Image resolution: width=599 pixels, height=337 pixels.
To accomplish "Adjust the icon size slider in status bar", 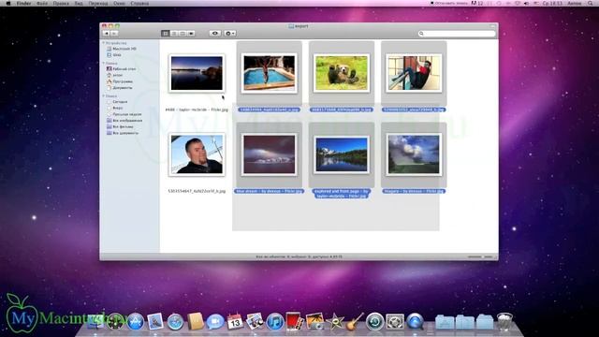I will point(480,256).
